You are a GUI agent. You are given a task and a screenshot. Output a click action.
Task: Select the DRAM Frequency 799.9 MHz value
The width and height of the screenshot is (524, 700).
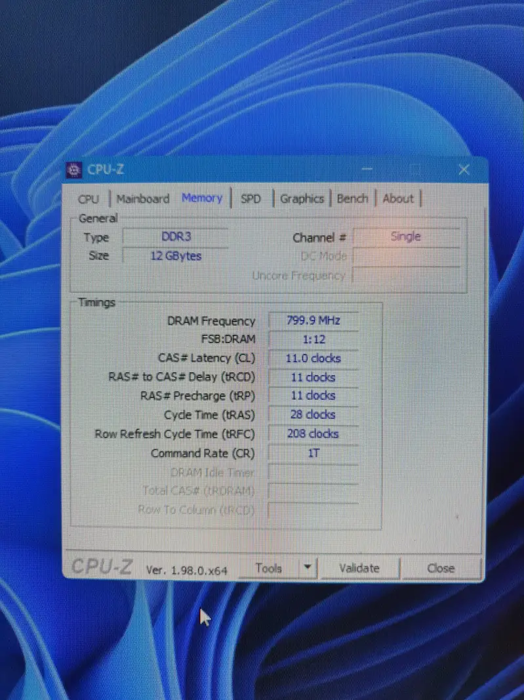[313, 321]
